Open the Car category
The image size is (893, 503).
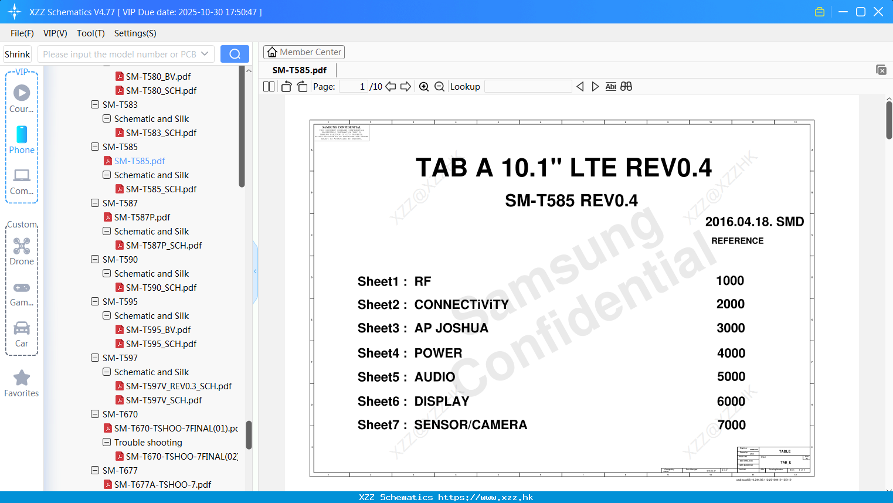coord(22,334)
